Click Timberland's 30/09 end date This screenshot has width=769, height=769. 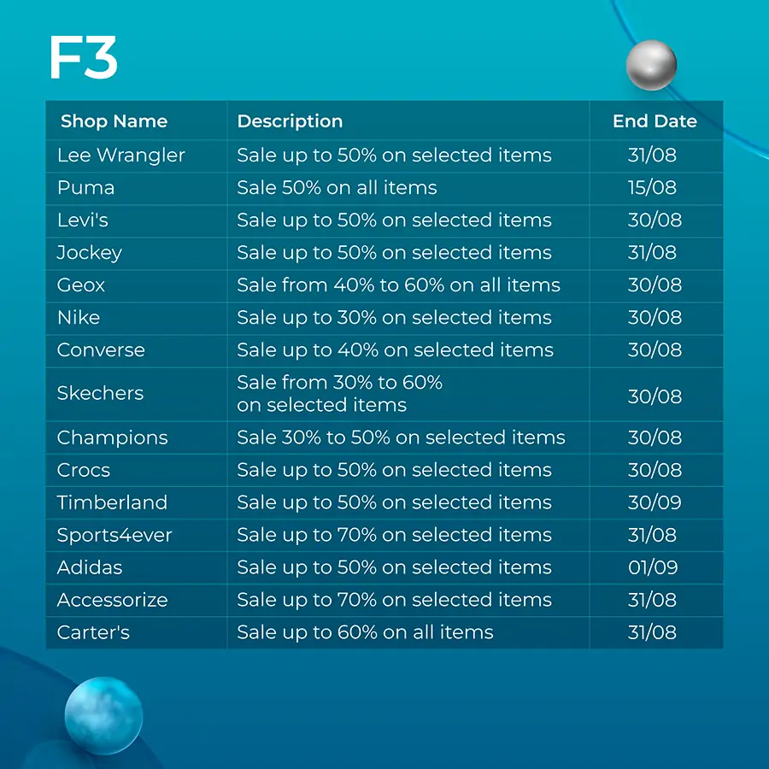[x=655, y=502]
